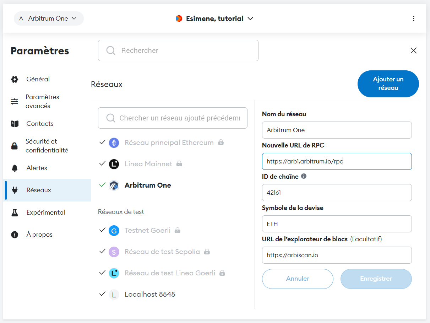Viewport: 430px width, 323px height.
Task: Open the Expérimental settings tab
Action: 47,212
